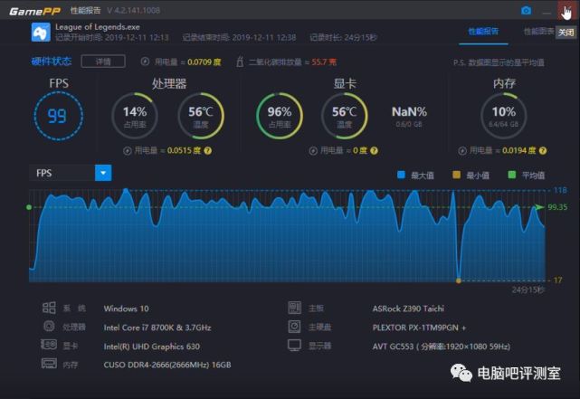
Task: Click the total power usage clock icon
Action: click(145, 62)
